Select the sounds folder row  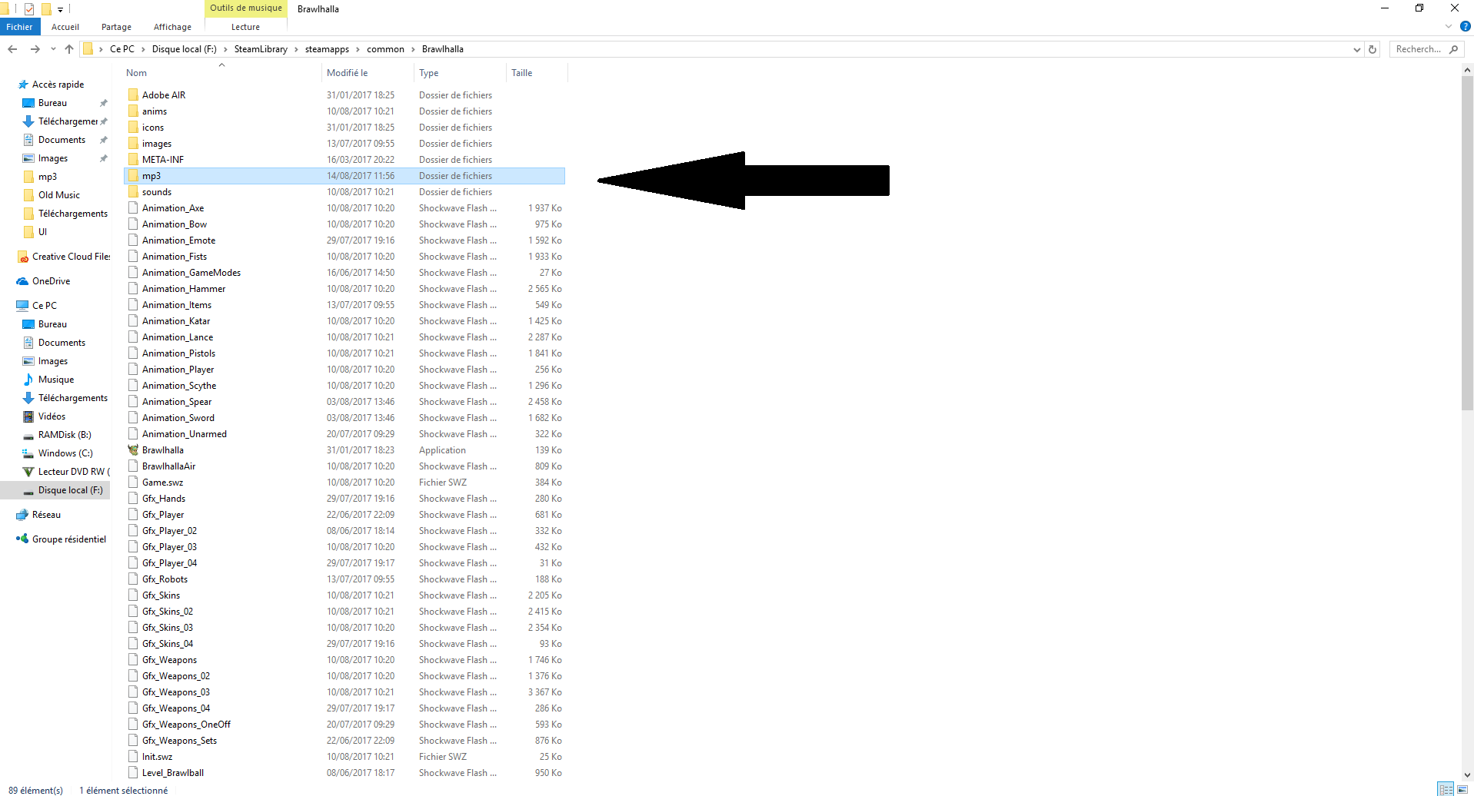coord(344,192)
